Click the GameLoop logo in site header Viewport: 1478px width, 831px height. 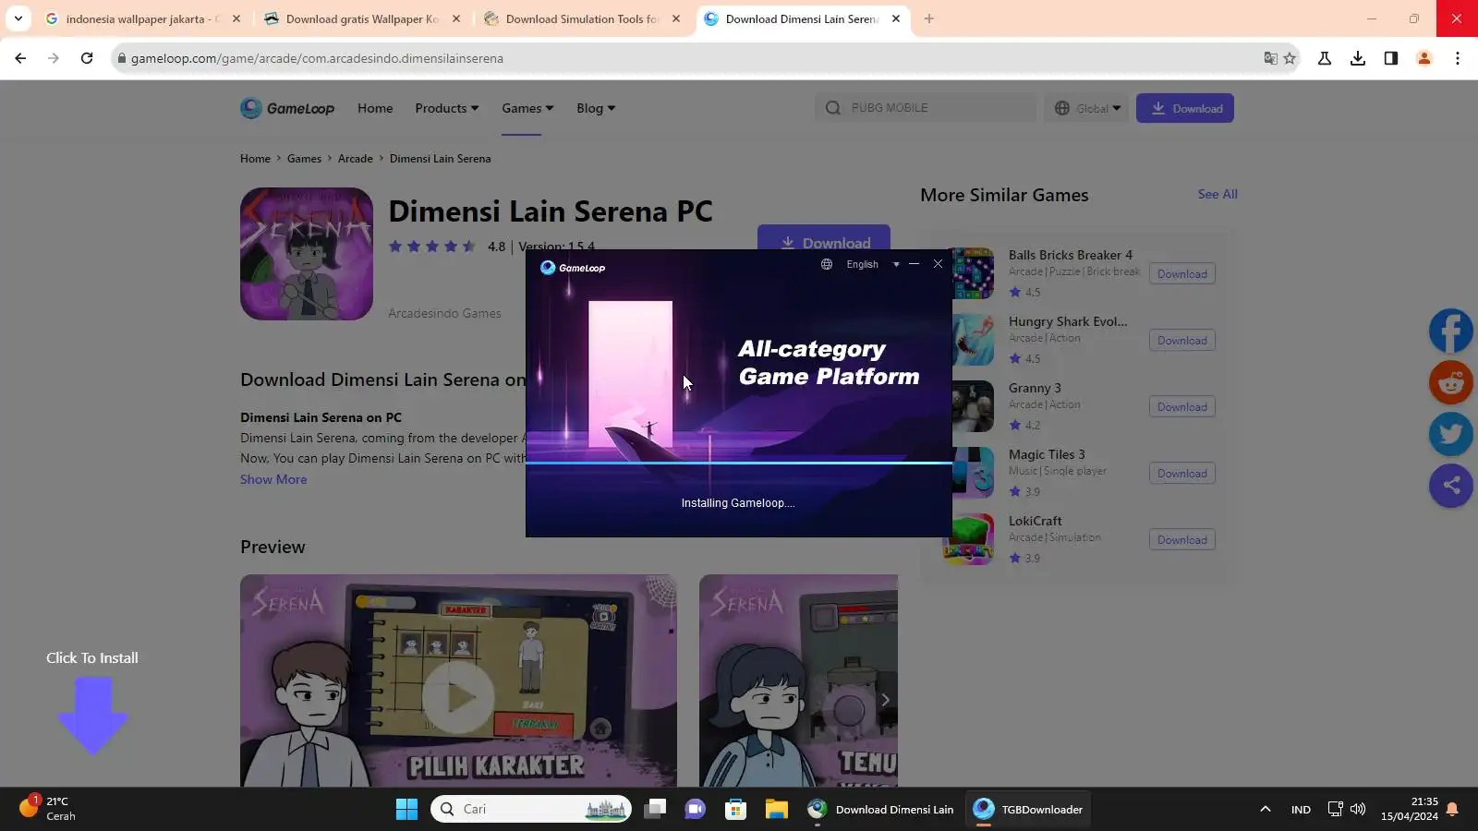click(287, 108)
